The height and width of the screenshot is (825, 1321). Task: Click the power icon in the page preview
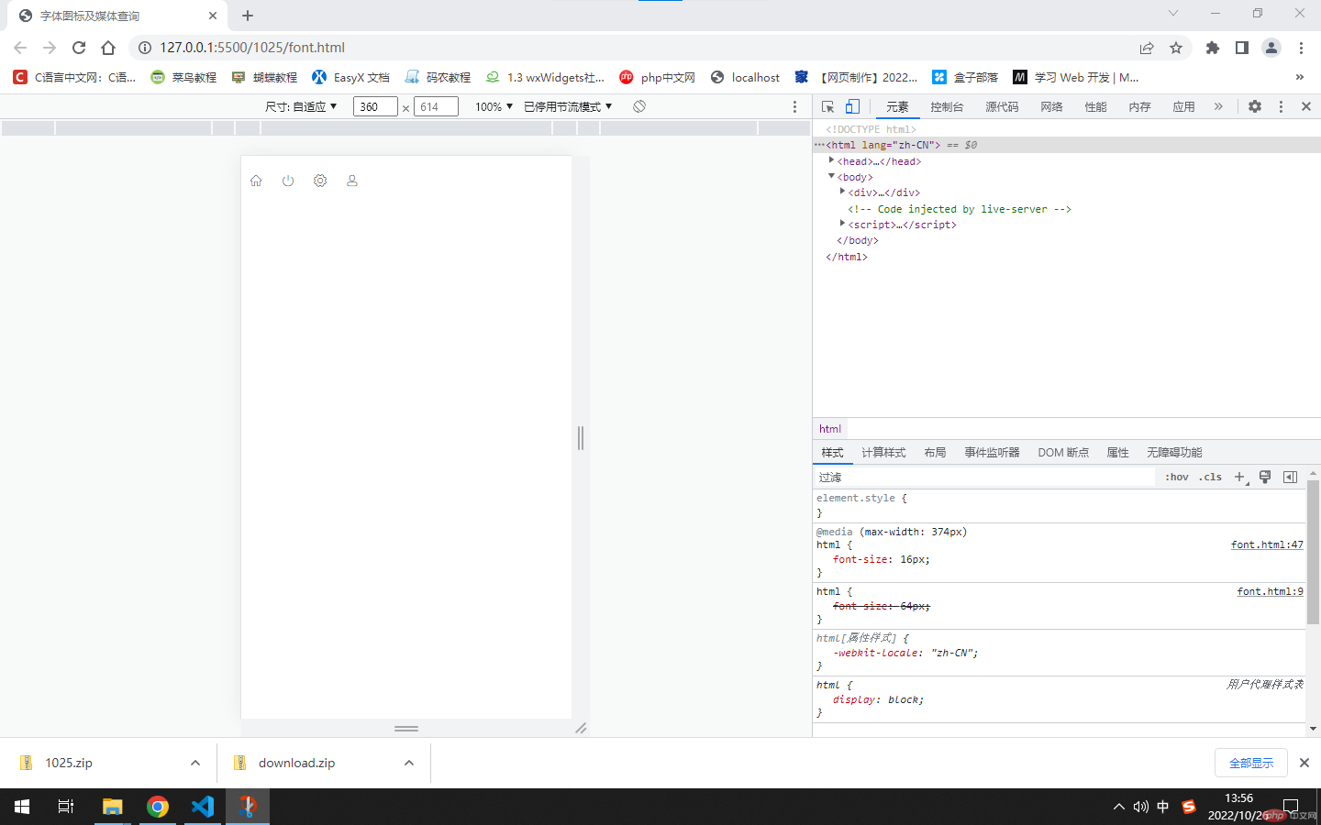pyautogui.click(x=288, y=181)
